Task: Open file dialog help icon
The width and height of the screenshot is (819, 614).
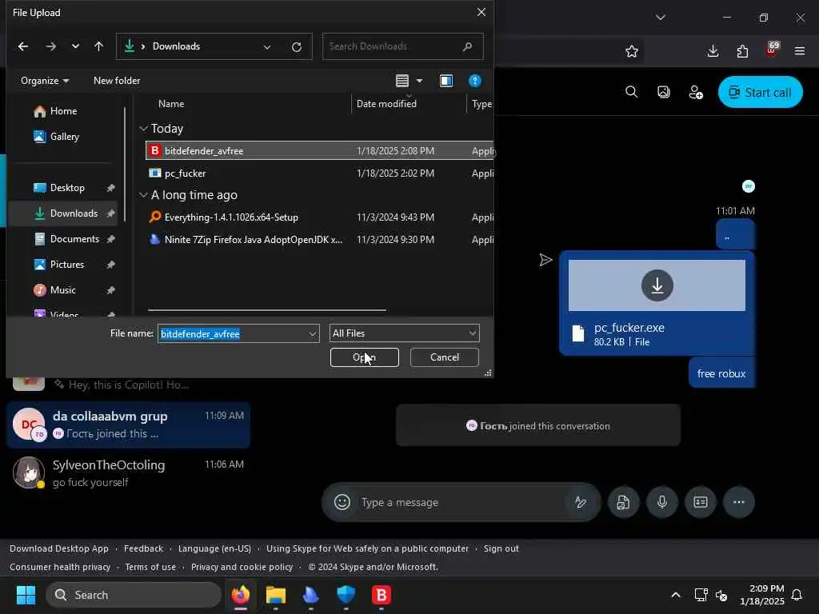Action: point(474,81)
